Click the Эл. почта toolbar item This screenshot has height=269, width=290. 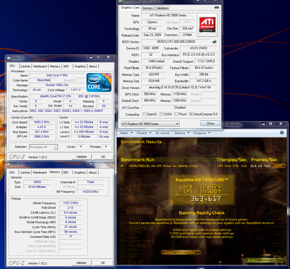click(162, 133)
